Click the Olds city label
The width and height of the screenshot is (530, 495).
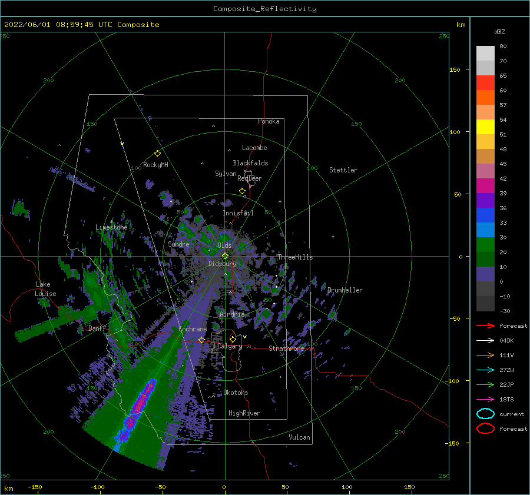click(x=224, y=245)
